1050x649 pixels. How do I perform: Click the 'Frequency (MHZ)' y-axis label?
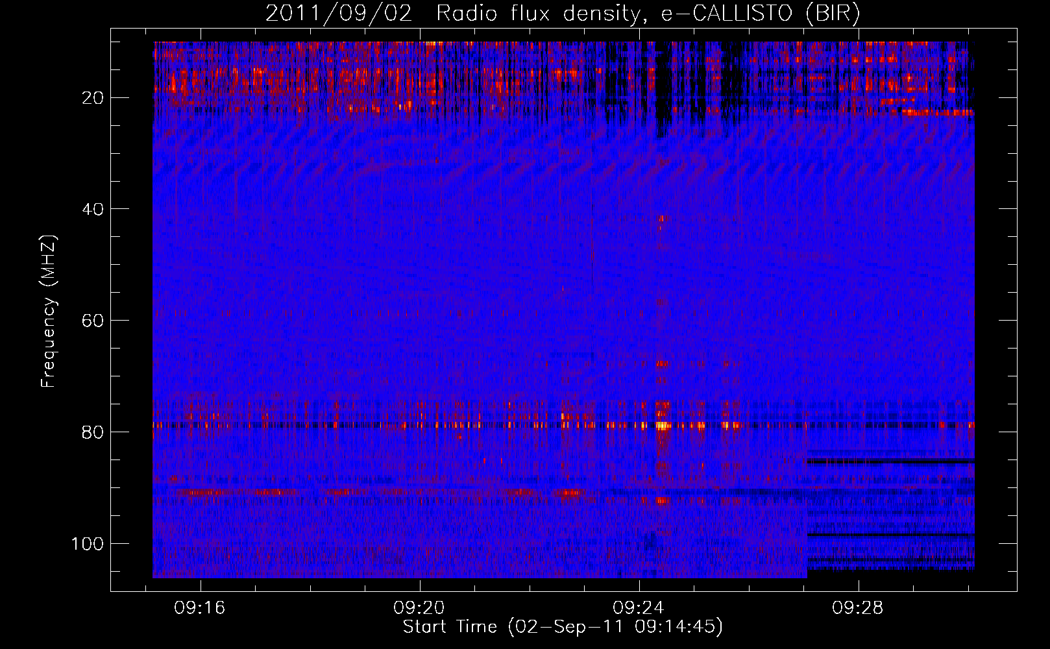click(x=49, y=311)
